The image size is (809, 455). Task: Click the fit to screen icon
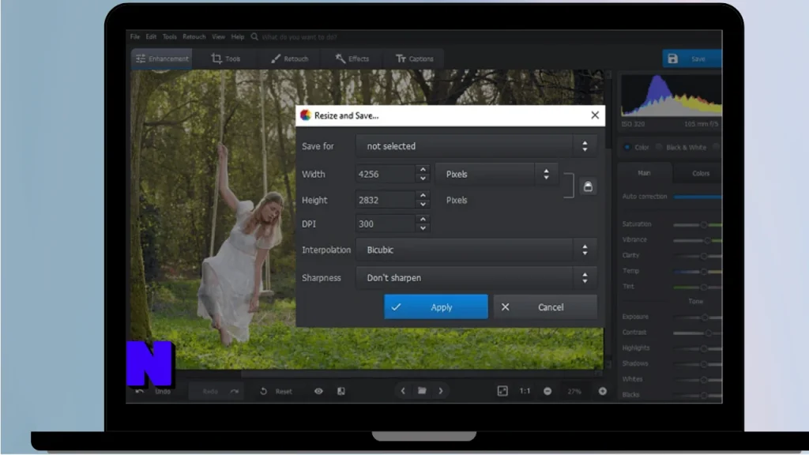coord(502,391)
